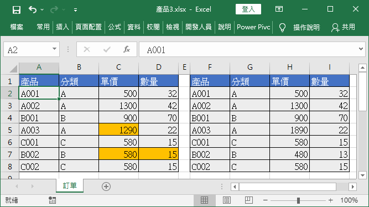Click the Name Box showing A2
Image resolution: width=369 pixels, height=207 pixels.
pyautogui.click(x=32, y=49)
